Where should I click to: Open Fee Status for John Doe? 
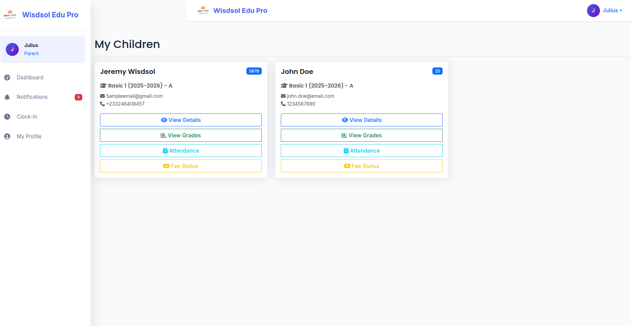pos(361,166)
